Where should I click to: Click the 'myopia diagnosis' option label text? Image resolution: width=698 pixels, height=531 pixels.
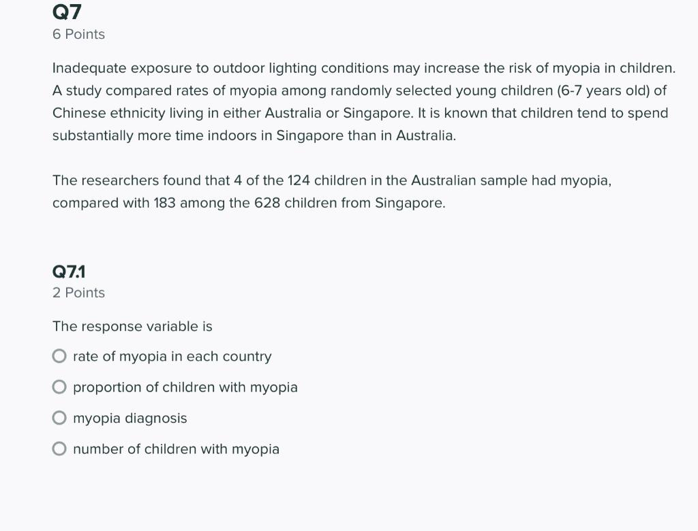click(130, 418)
